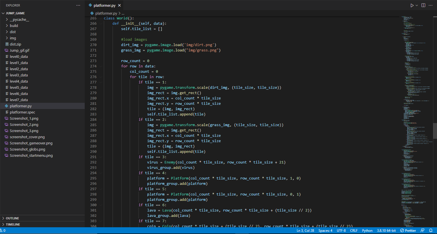Open Screenshot_startmenu.png file
The height and width of the screenshot is (234, 437).
31,155
